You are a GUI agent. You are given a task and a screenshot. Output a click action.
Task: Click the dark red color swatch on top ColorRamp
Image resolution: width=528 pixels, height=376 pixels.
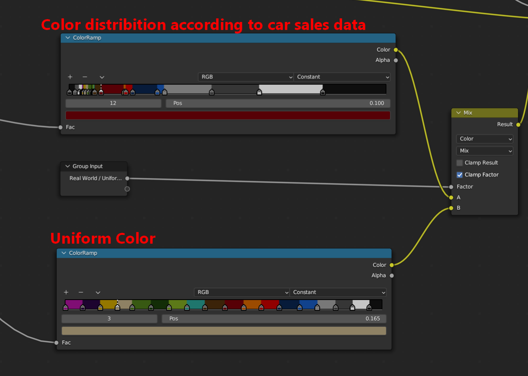pos(228,115)
